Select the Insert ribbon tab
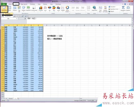 click(x=16, y=4)
